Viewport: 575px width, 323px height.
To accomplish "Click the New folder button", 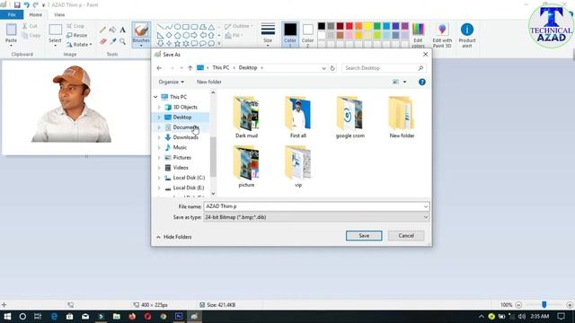I will (209, 82).
